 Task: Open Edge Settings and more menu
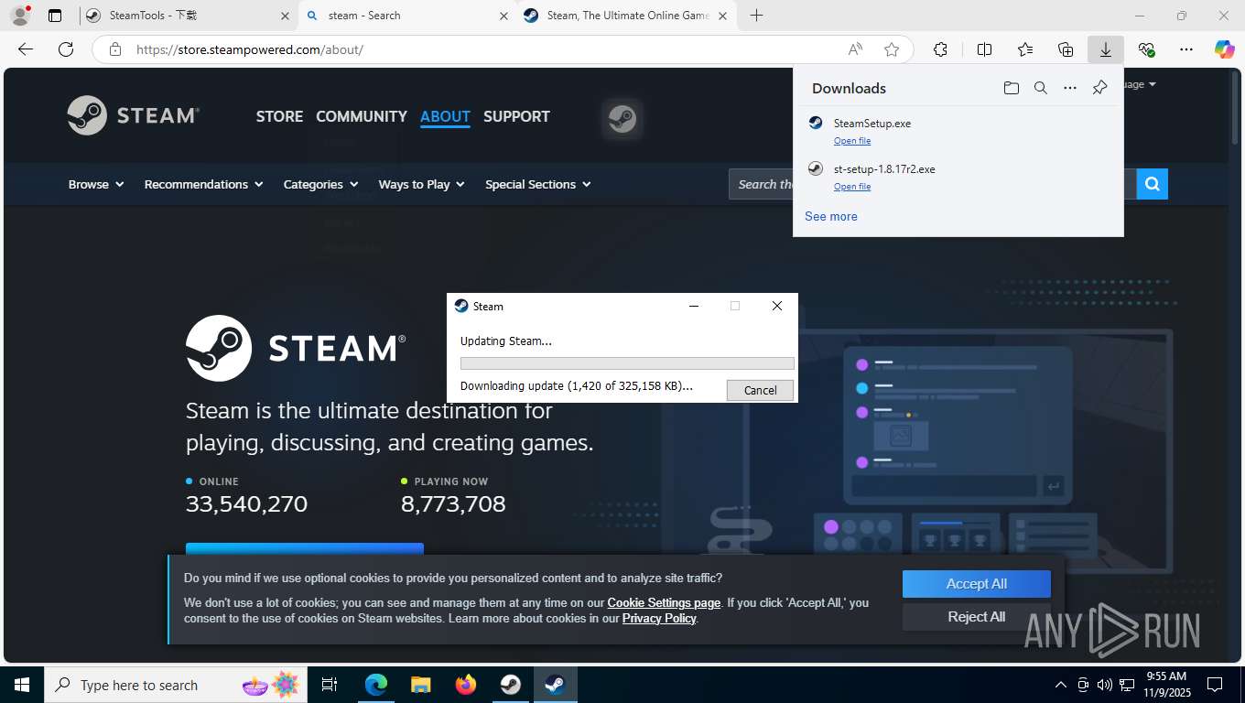[1186, 49]
